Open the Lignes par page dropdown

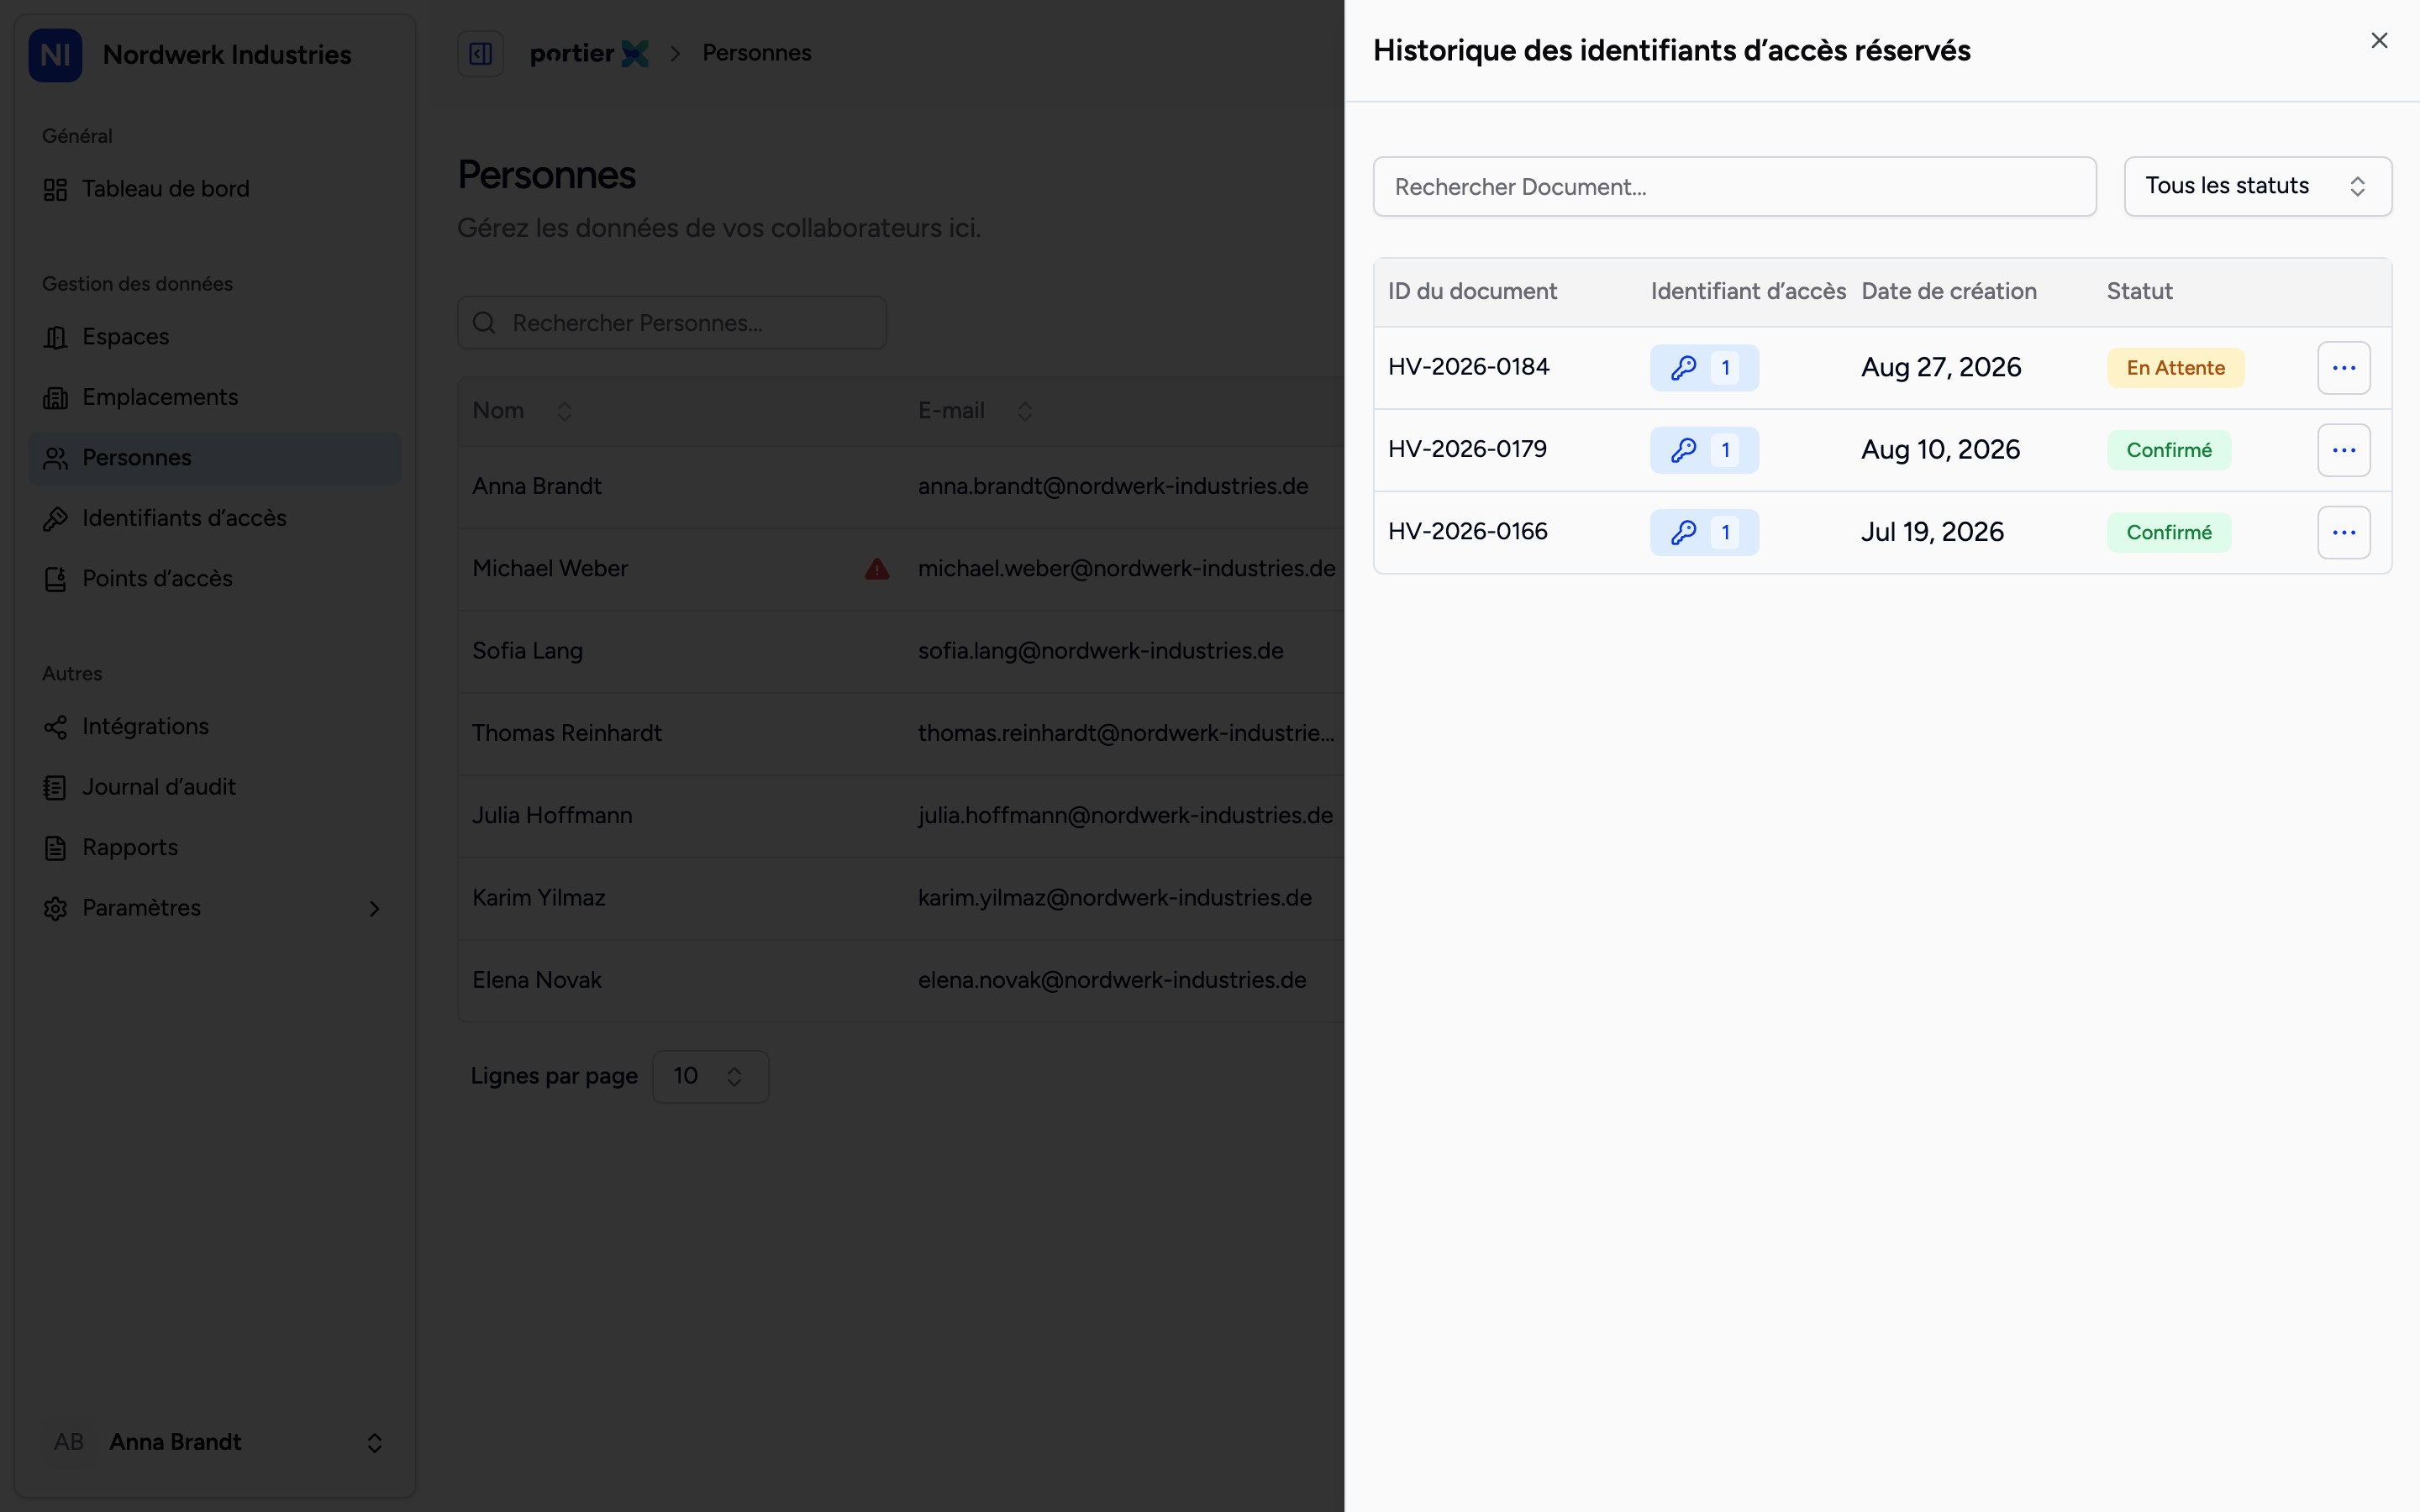pos(710,1076)
